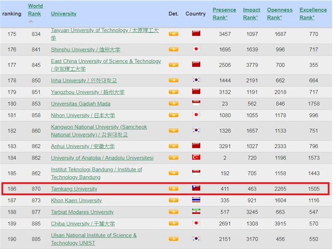The image size is (333, 249).
Task: Sort by Openness Rank header
Action: [x=279, y=13]
